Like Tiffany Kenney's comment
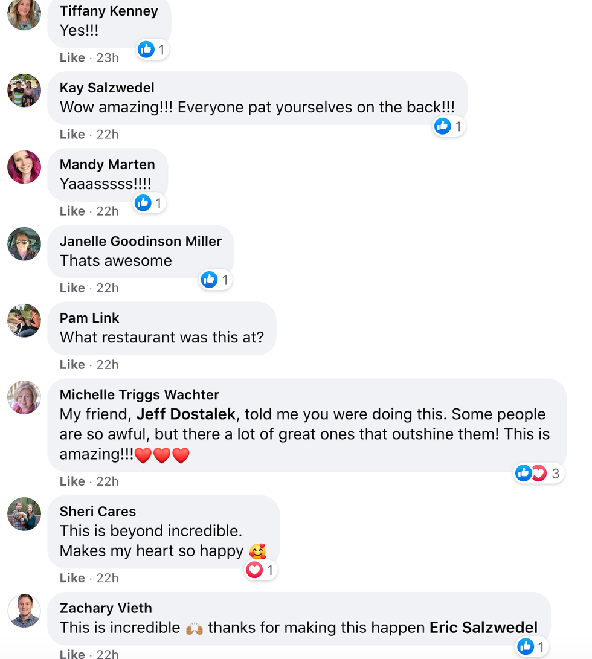 click(x=72, y=57)
